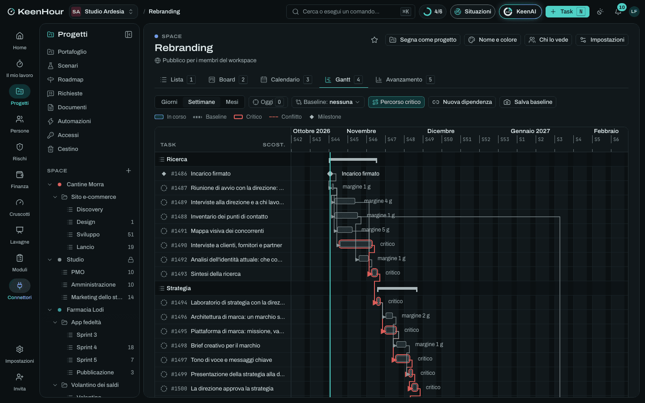Create a new Task button
Image resolution: width=645 pixels, height=403 pixels.
pos(567,12)
